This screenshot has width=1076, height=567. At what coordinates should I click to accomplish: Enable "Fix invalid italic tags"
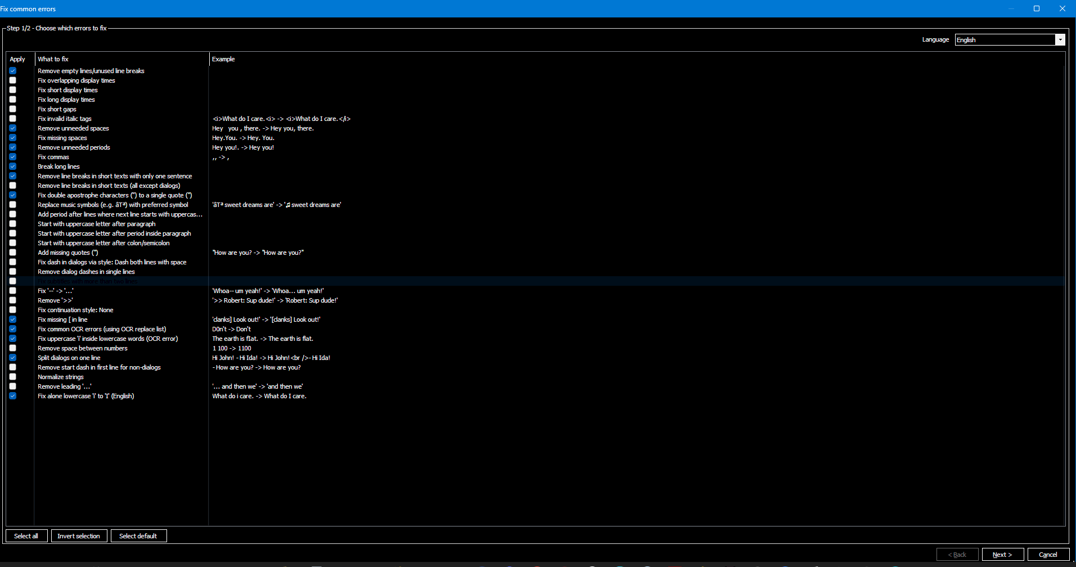click(x=12, y=118)
